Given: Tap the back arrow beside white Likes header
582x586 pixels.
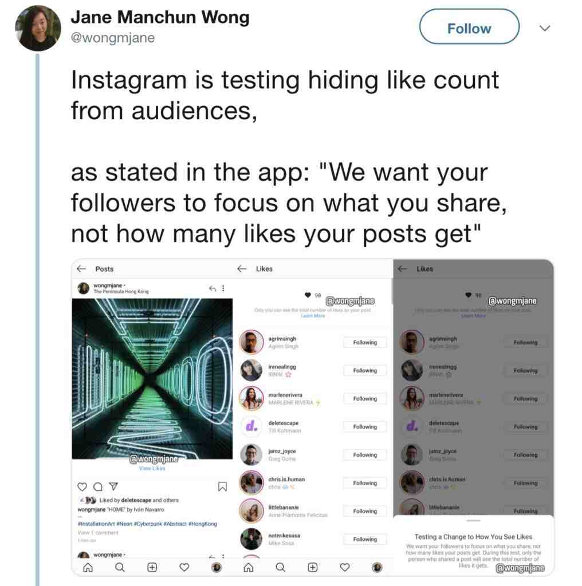Looking at the screenshot, I should point(242,269).
